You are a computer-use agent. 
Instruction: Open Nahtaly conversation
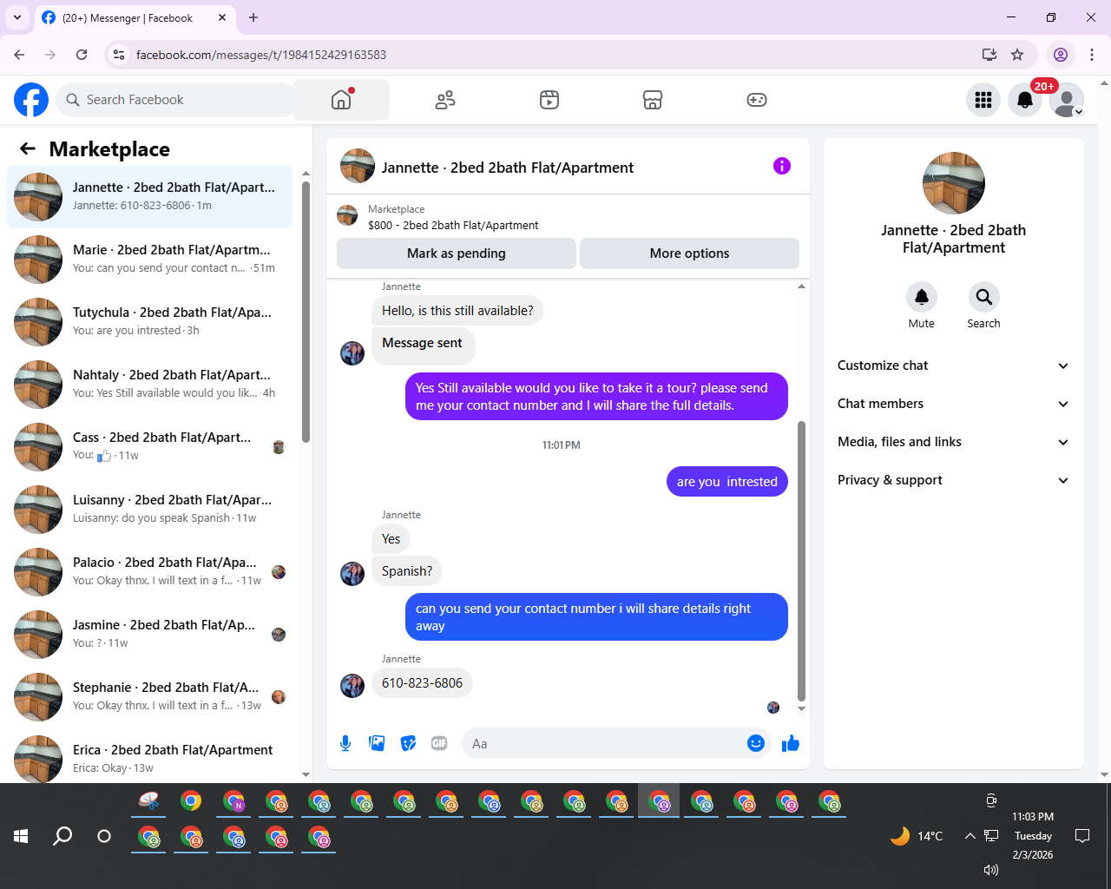(x=149, y=385)
